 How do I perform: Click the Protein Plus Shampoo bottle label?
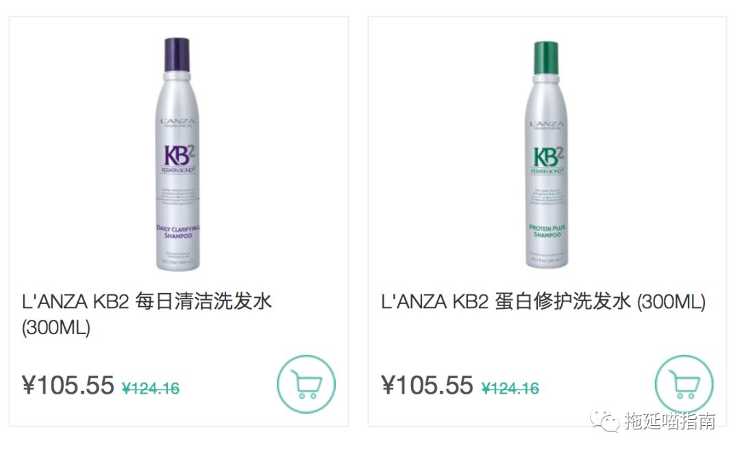(547, 231)
